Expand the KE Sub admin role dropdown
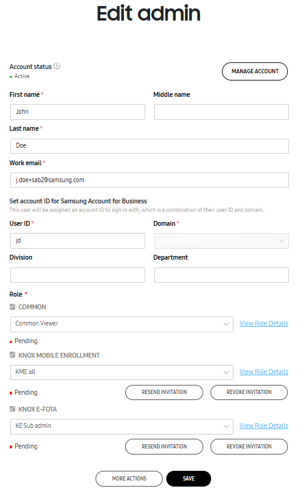The image size is (303, 489). (122, 426)
